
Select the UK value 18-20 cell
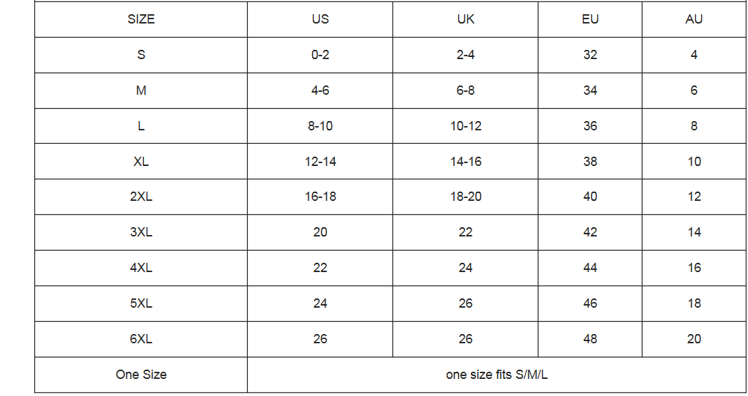click(x=465, y=197)
